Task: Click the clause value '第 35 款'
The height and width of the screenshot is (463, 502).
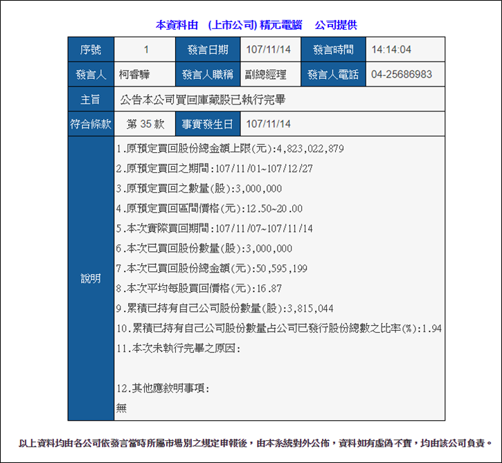Action: [x=145, y=124]
